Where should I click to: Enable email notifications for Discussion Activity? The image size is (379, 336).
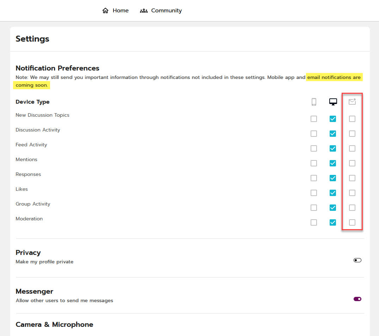(352, 133)
